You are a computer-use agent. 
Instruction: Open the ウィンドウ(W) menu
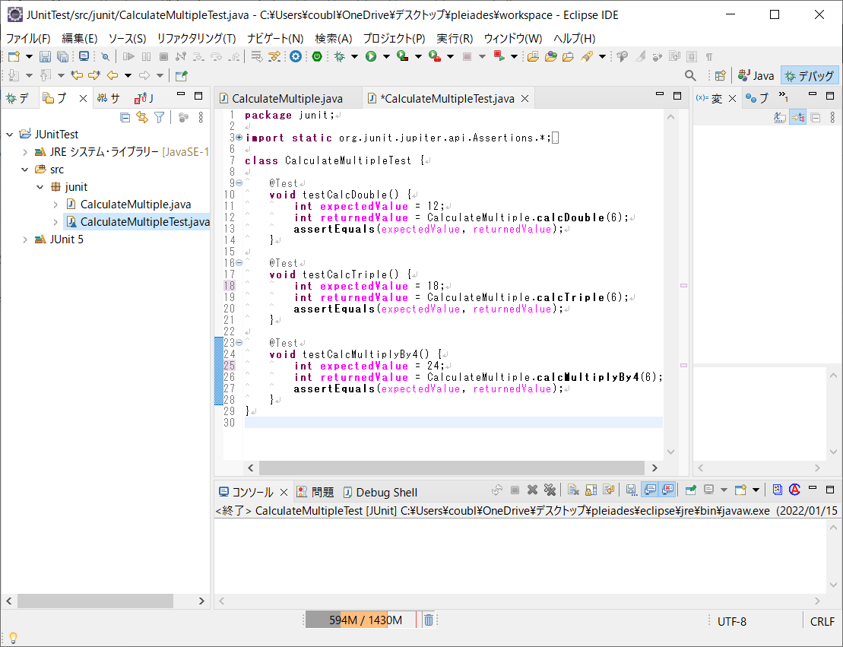(513, 38)
